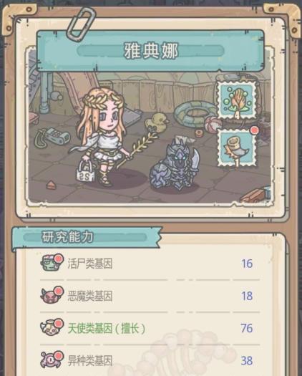Tap the yellow rubber duck
Image resolution: width=302 pixels, height=376 pixels.
pos(157,122)
